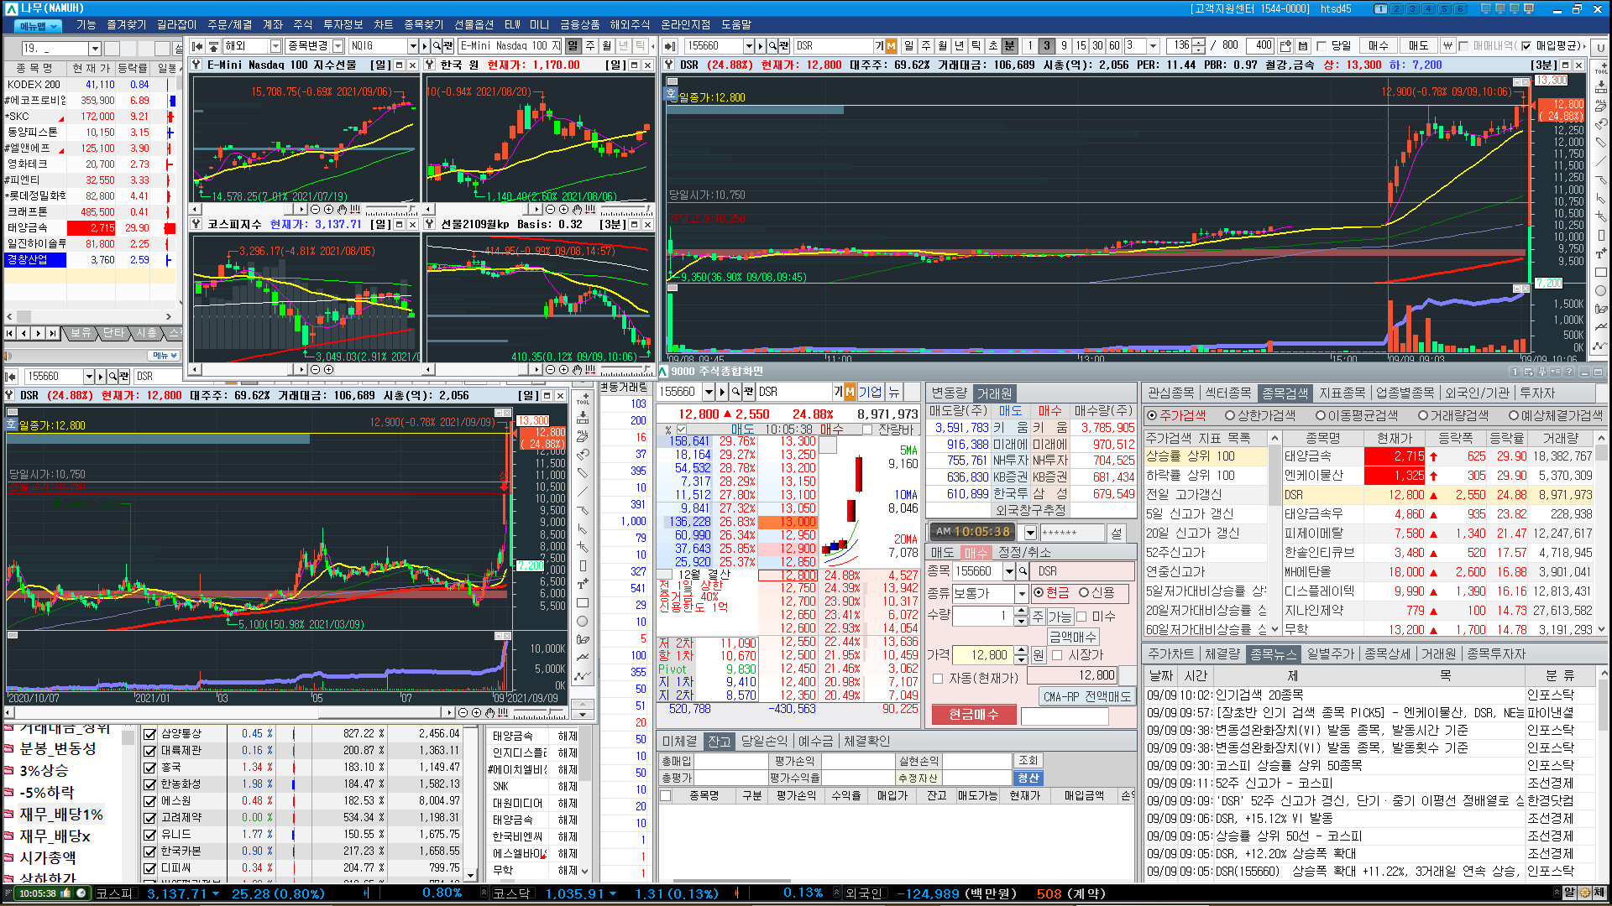Click the 청산 button

tap(1028, 778)
